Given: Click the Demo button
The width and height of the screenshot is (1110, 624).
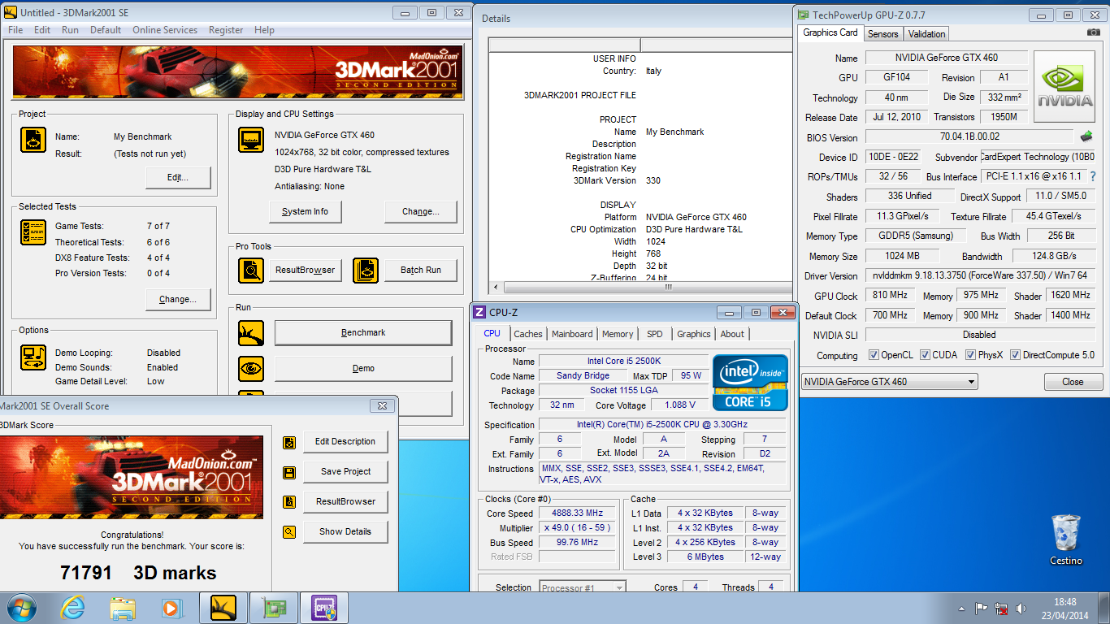Looking at the screenshot, I should coord(363,368).
